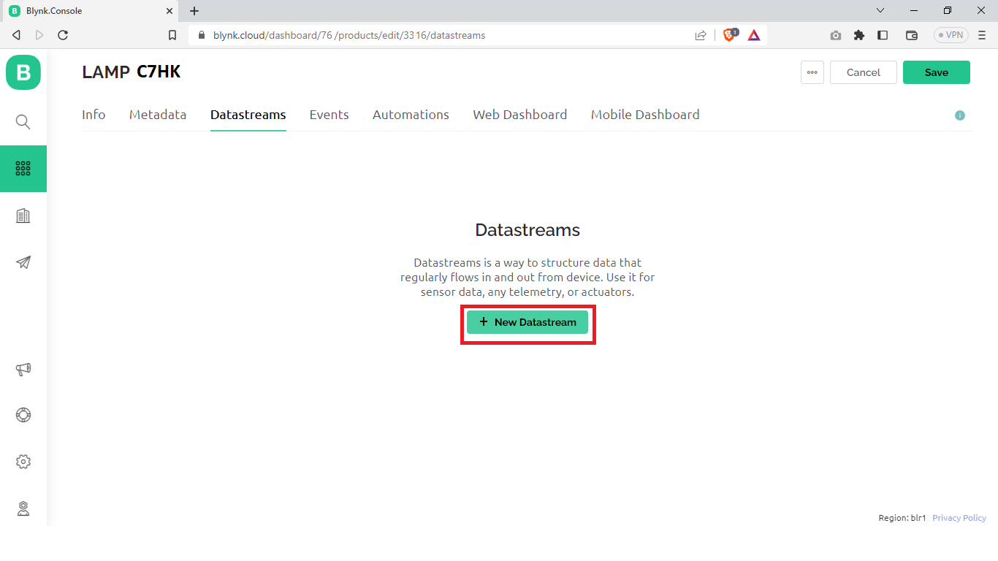This screenshot has width=998, height=561.
Task: Click the paper plane icon in sidebar
Action: [23, 262]
